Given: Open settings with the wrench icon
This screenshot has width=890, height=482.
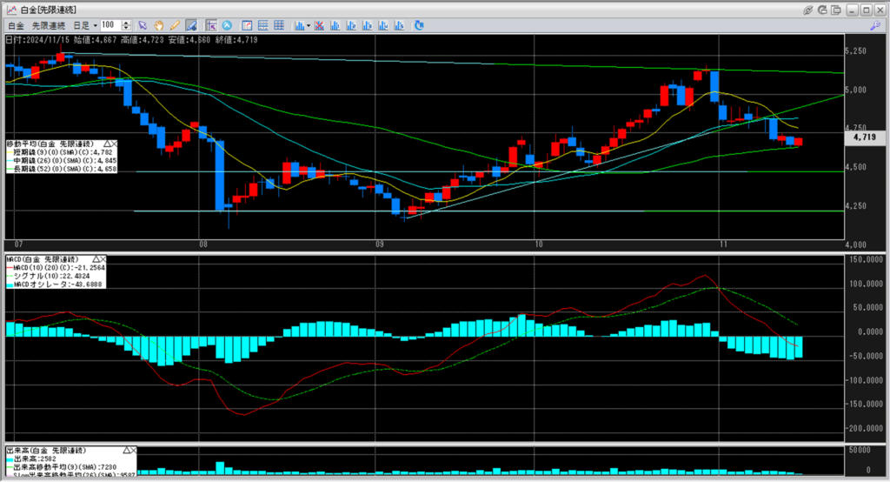Looking at the screenshot, I should (x=873, y=26).
